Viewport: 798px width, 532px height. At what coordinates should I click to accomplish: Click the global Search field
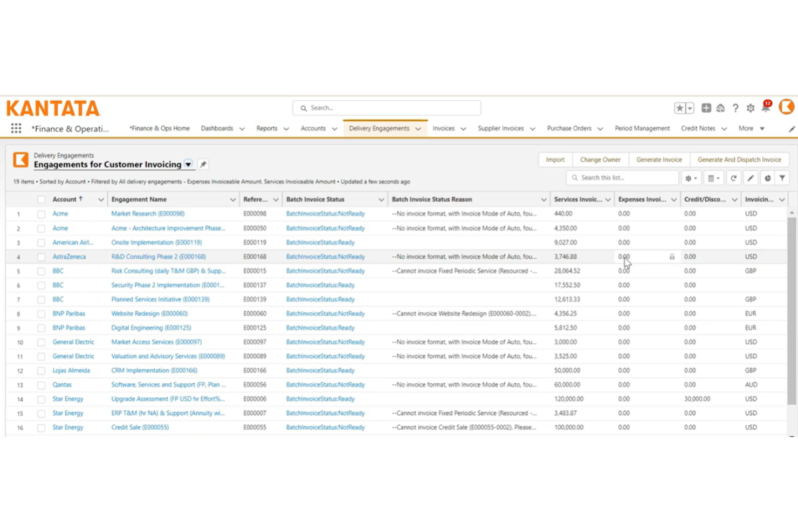pyautogui.click(x=387, y=108)
